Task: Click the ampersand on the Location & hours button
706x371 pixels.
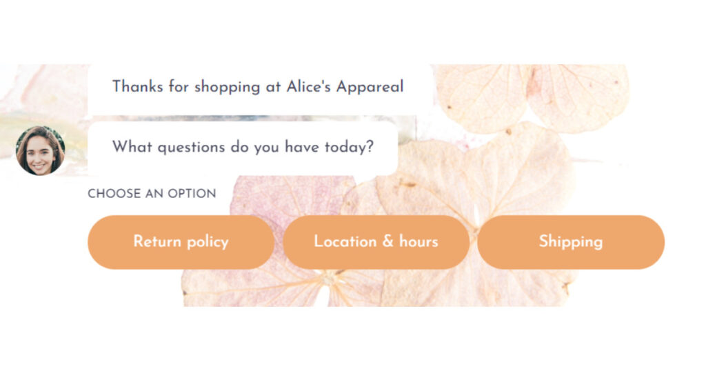Action: [x=387, y=242]
